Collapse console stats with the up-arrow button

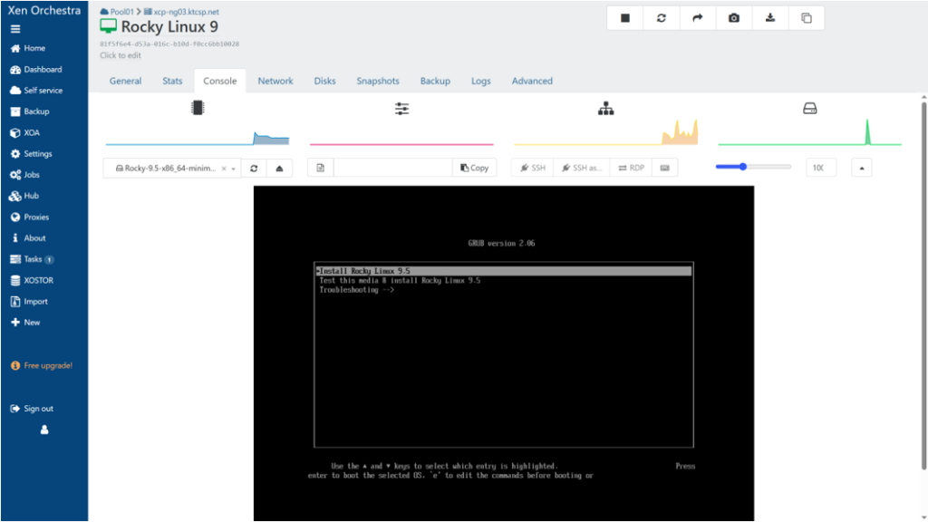point(861,168)
